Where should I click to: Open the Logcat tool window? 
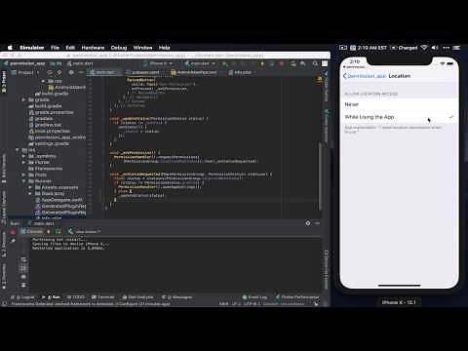(22, 297)
